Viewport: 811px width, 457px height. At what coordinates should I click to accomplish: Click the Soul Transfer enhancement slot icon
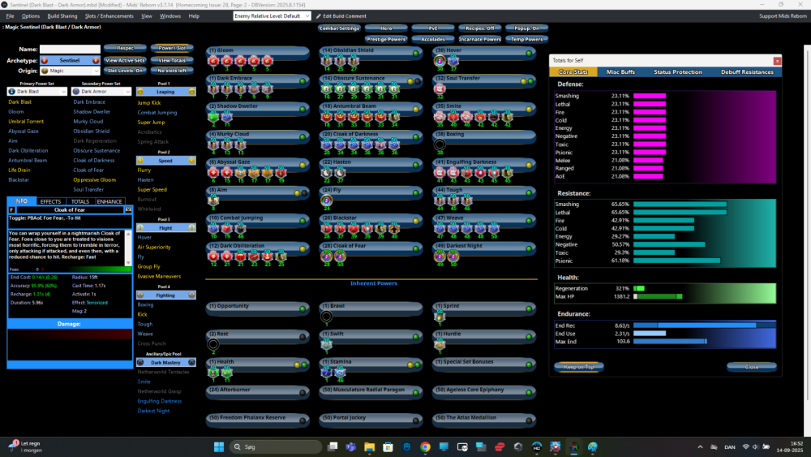(440, 88)
